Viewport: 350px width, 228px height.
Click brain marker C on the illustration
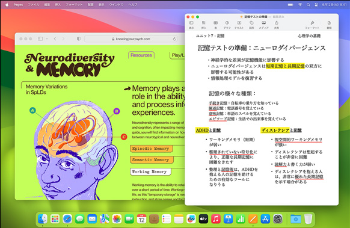click(x=124, y=137)
